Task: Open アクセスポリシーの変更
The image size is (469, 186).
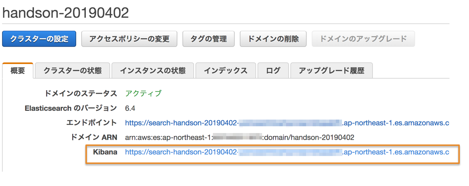Action: click(129, 39)
